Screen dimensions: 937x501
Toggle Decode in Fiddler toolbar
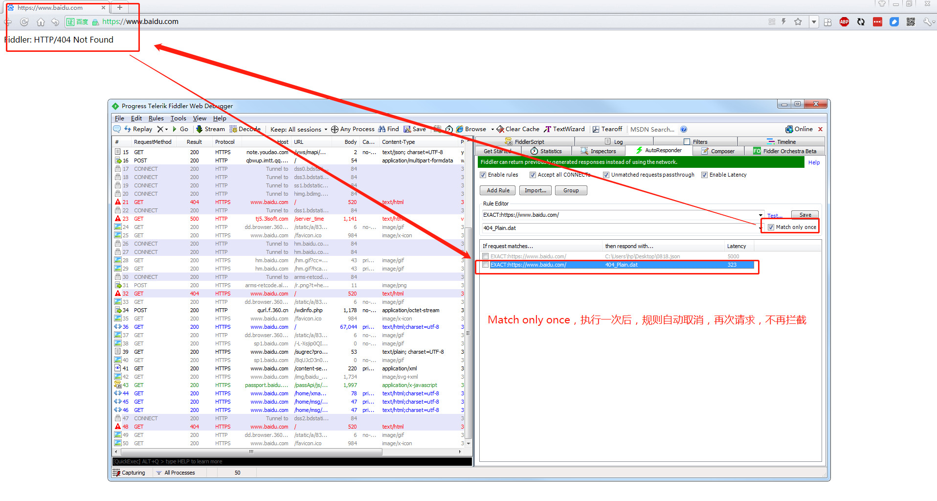pyautogui.click(x=245, y=129)
